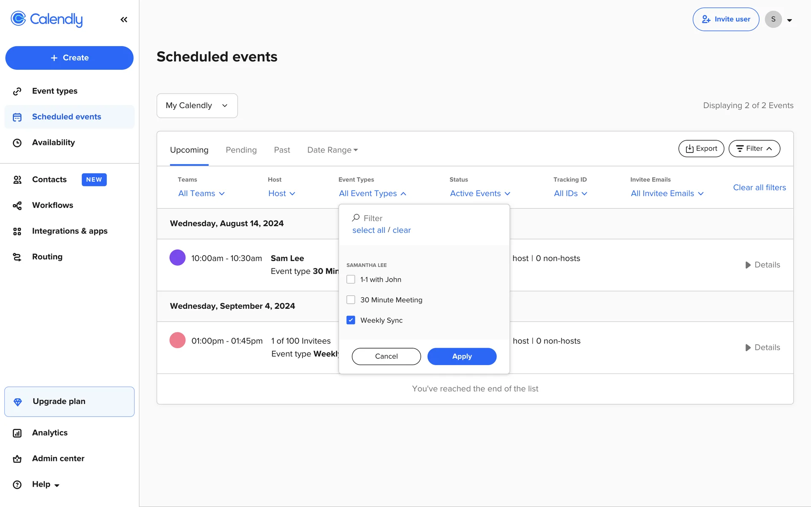Check the 1-1 with John checkbox
811x507 pixels.
[x=351, y=279]
